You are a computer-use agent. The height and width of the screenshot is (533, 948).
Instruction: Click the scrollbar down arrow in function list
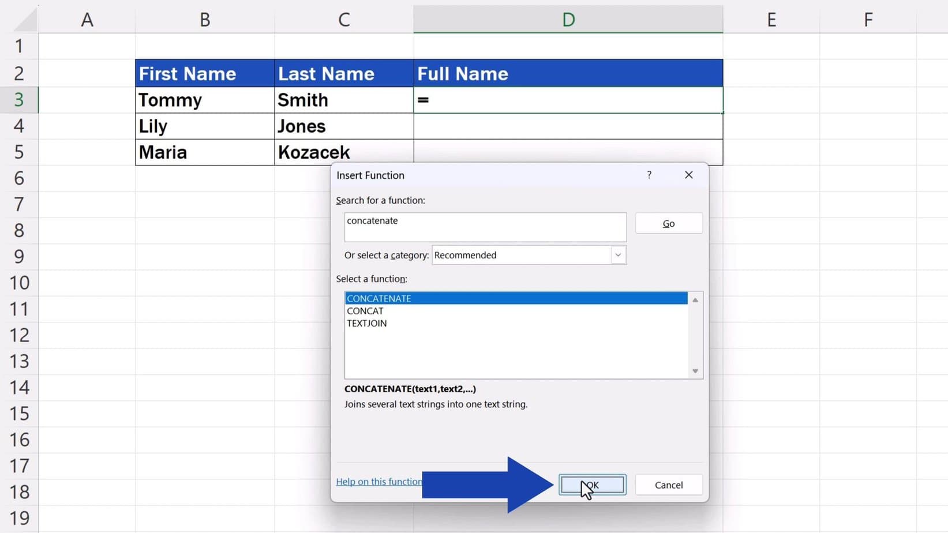(x=695, y=370)
